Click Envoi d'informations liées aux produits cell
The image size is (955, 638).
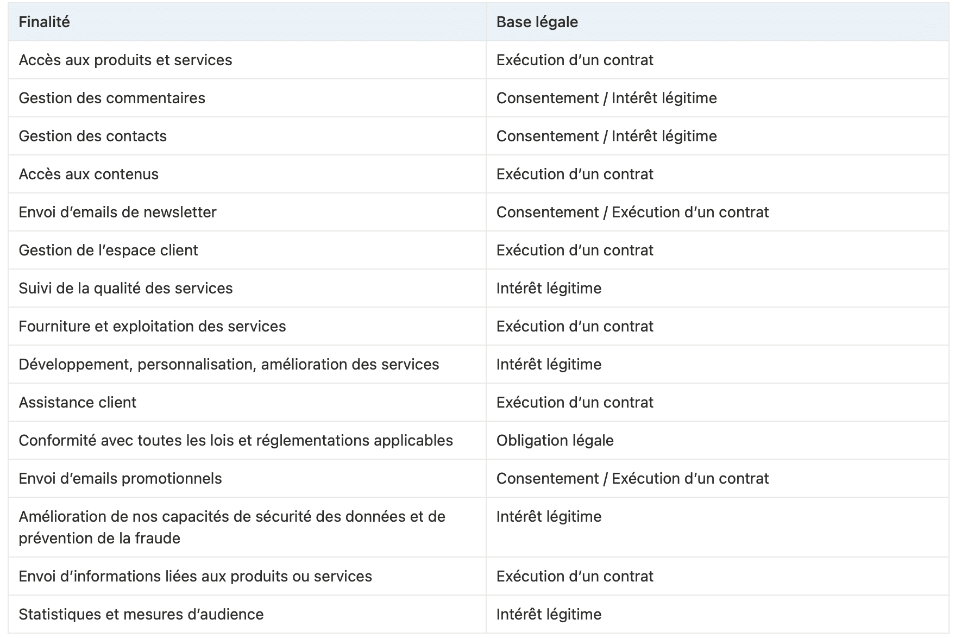point(247,576)
